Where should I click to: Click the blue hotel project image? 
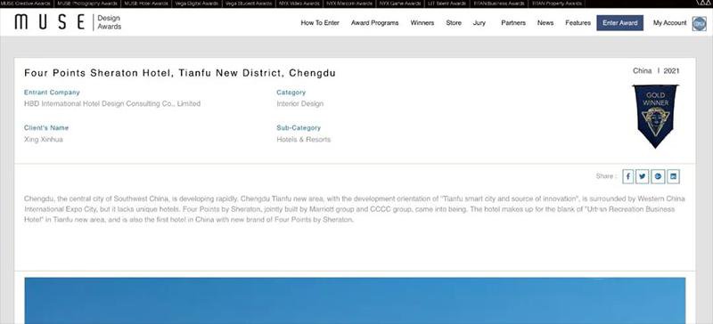pos(355,300)
